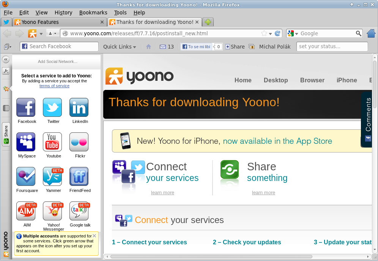Go to the Browser page link

tap(312, 80)
